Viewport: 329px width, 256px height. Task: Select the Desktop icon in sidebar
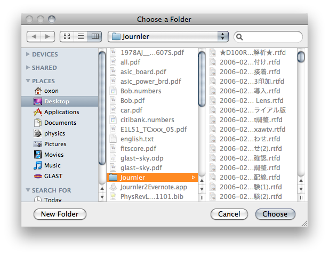pos(38,101)
